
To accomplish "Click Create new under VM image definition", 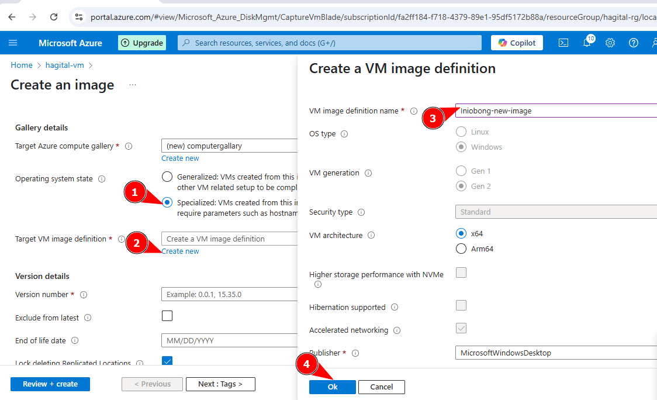I will pos(180,251).
